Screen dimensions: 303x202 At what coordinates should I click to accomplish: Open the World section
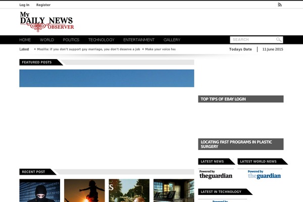click(47, 40)
